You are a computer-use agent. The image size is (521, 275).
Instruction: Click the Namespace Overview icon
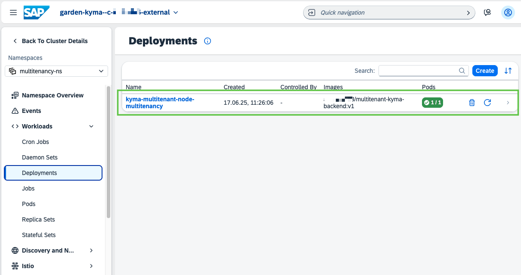coord(15,95)
